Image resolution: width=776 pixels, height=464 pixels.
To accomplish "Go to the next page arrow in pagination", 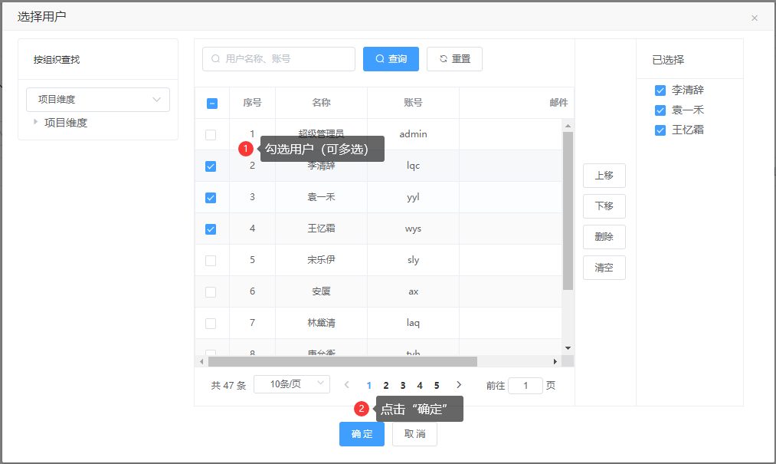I will pos(459,385).
